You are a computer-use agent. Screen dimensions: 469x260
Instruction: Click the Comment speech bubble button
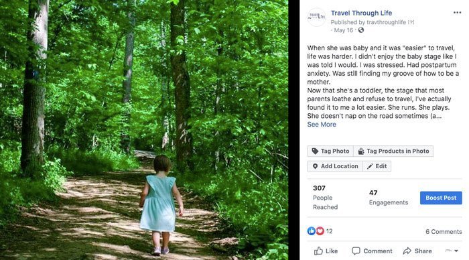point(372,251)
